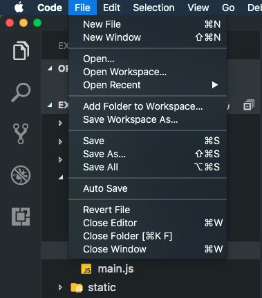Viewport: 262px width, 298px height.
Task: Click the green zoom window button
Action: (37, 23)
